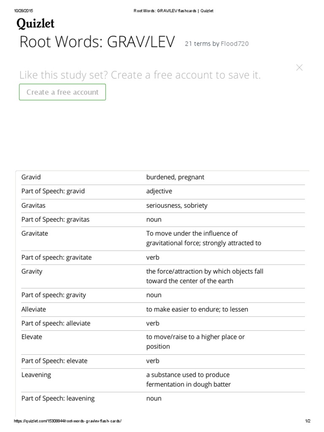
Task: Click the Quizlet logo
Action: (x=35, y=24)
